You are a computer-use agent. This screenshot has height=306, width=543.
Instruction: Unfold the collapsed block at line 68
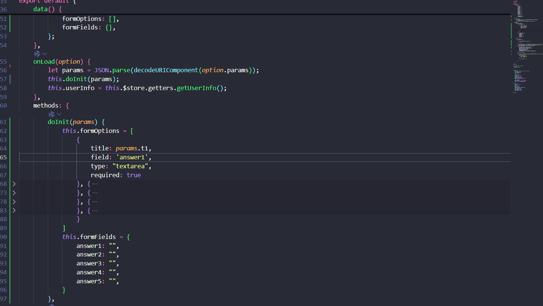14,184
